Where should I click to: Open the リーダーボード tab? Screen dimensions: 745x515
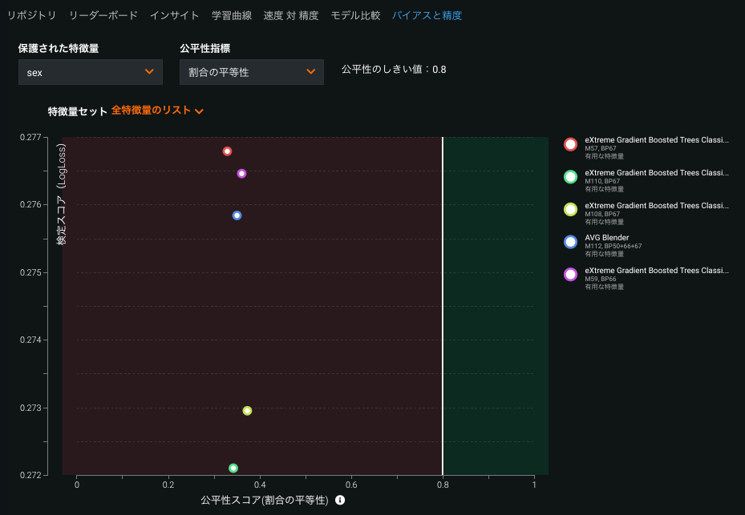coord(103,15)
